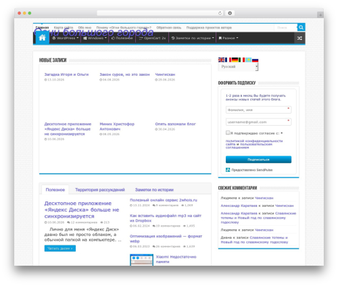
Task: Click the SendPulse logo icon
Action: (x=228, y=170)
